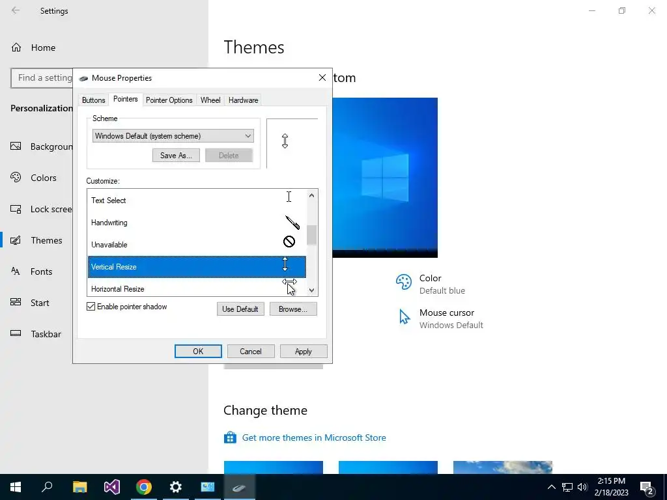Open the notification center
The width and height of the screenshot is (667, 500).
[x=647, y=487]
